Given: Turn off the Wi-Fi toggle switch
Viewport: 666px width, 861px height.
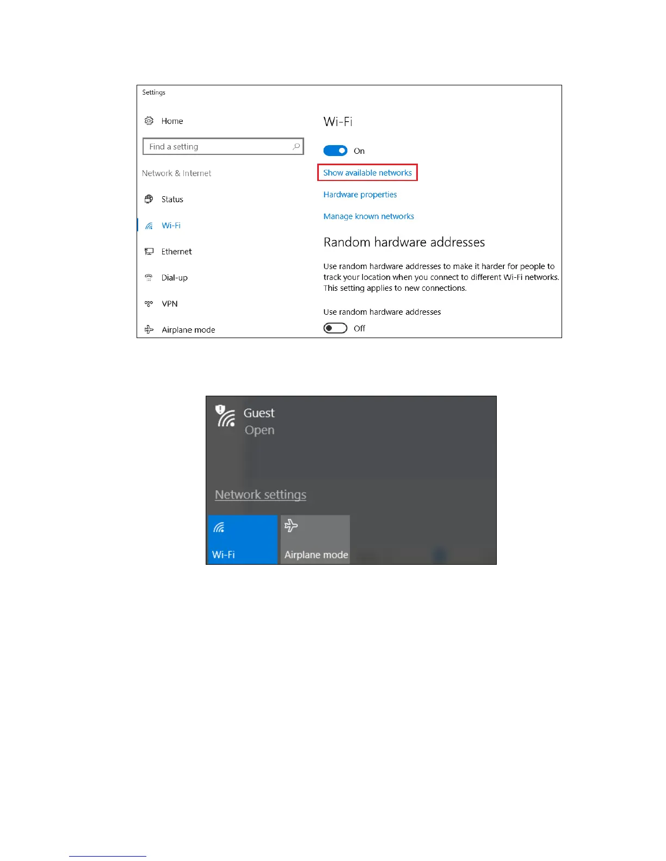Looking at the screenshot, I should [335, 151].
